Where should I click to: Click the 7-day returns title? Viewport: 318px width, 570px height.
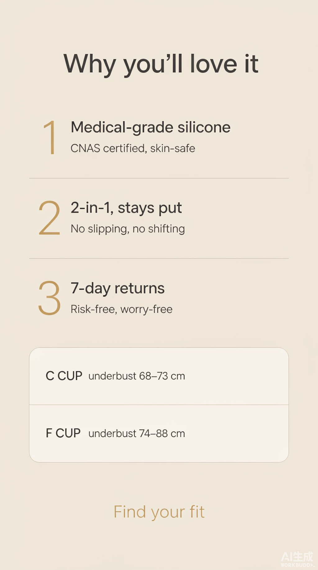coord(117,288)
